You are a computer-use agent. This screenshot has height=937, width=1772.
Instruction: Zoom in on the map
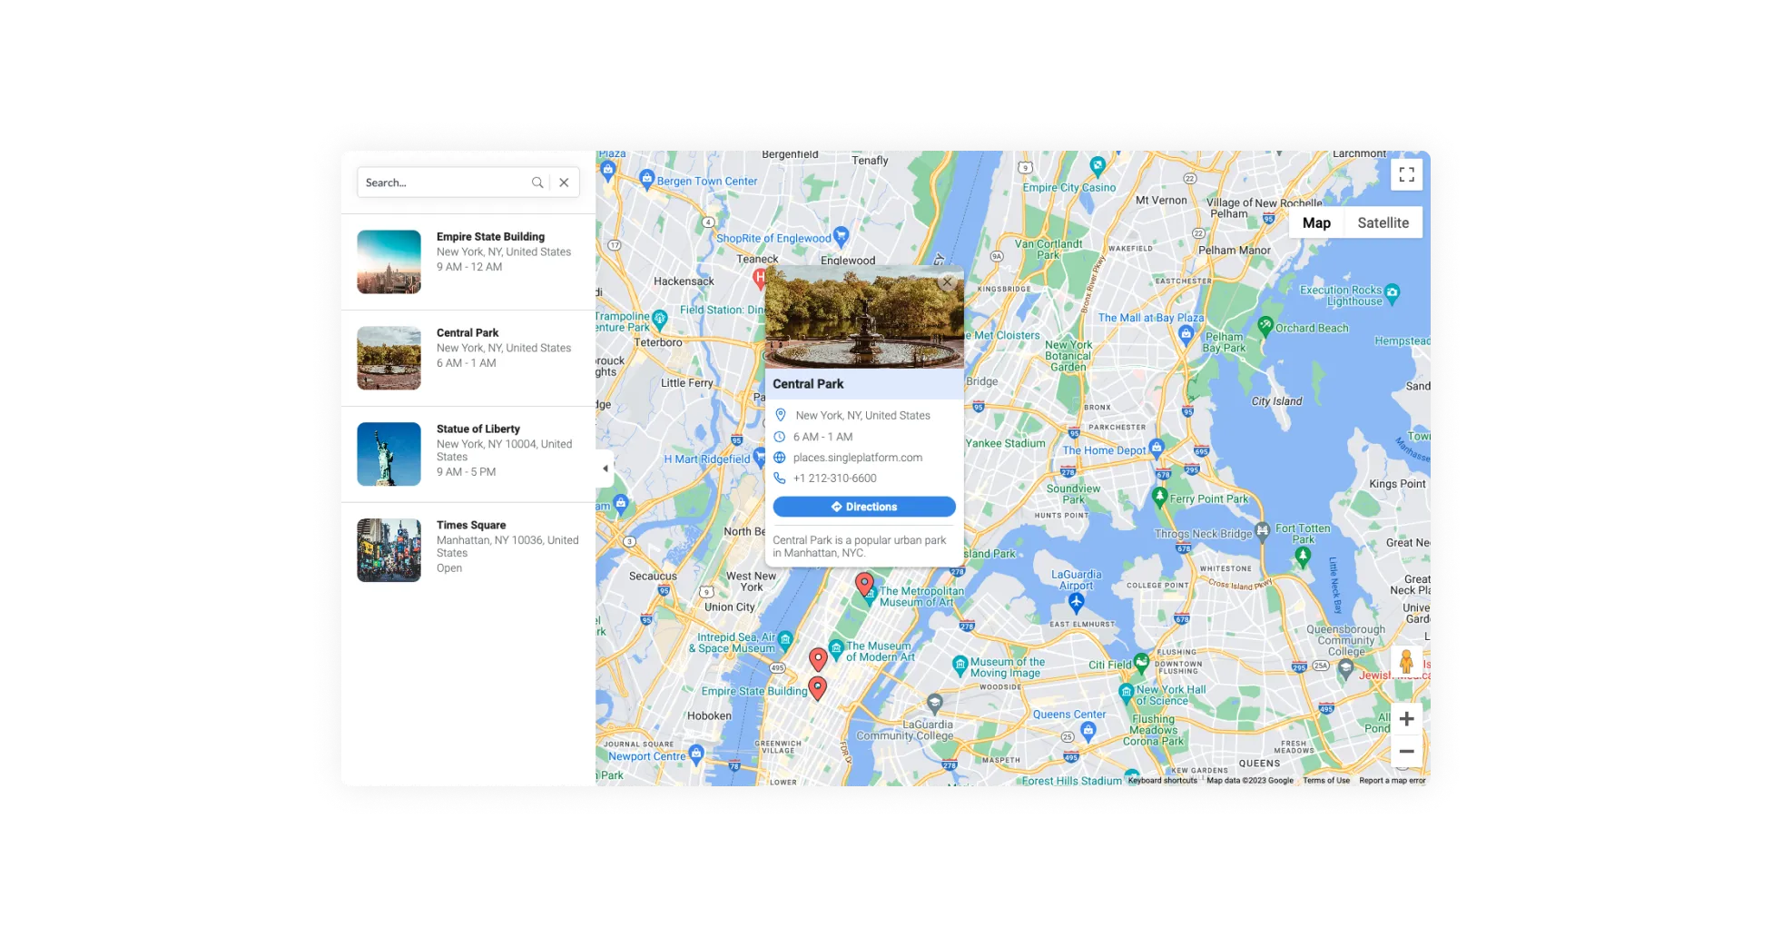point(1406,719)
